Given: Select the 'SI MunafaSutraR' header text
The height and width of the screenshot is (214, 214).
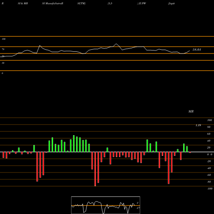Looking at the screenshot, I should 53,3.
